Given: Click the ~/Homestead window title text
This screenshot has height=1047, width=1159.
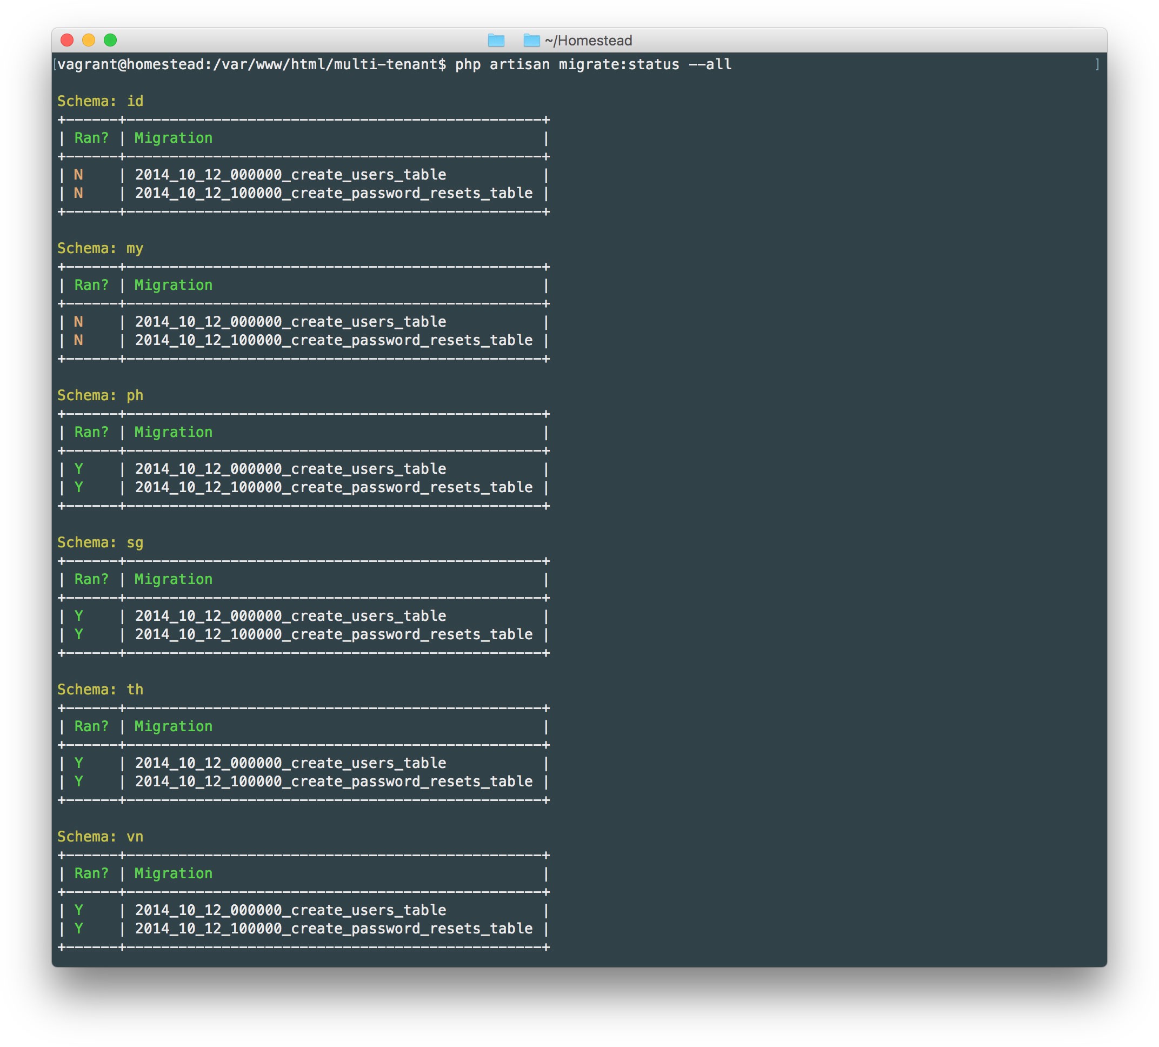Looking at the screenshot, I should 589,40.
